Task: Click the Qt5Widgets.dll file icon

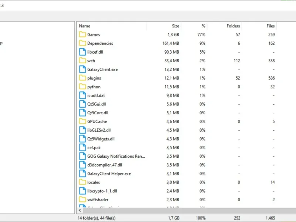Action: pos(82,139)
